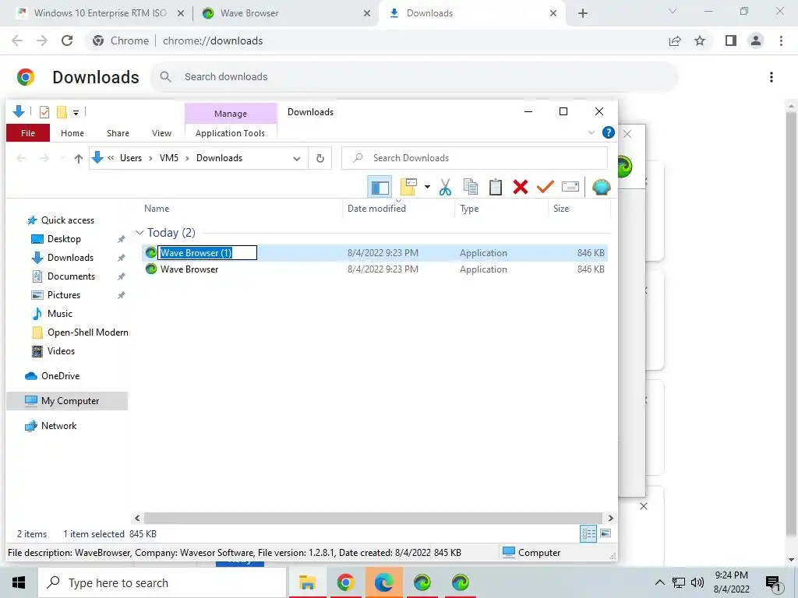Click VM5 in the address breadcrumb
This screenshot has height=598, width=798.
(169, 158)
